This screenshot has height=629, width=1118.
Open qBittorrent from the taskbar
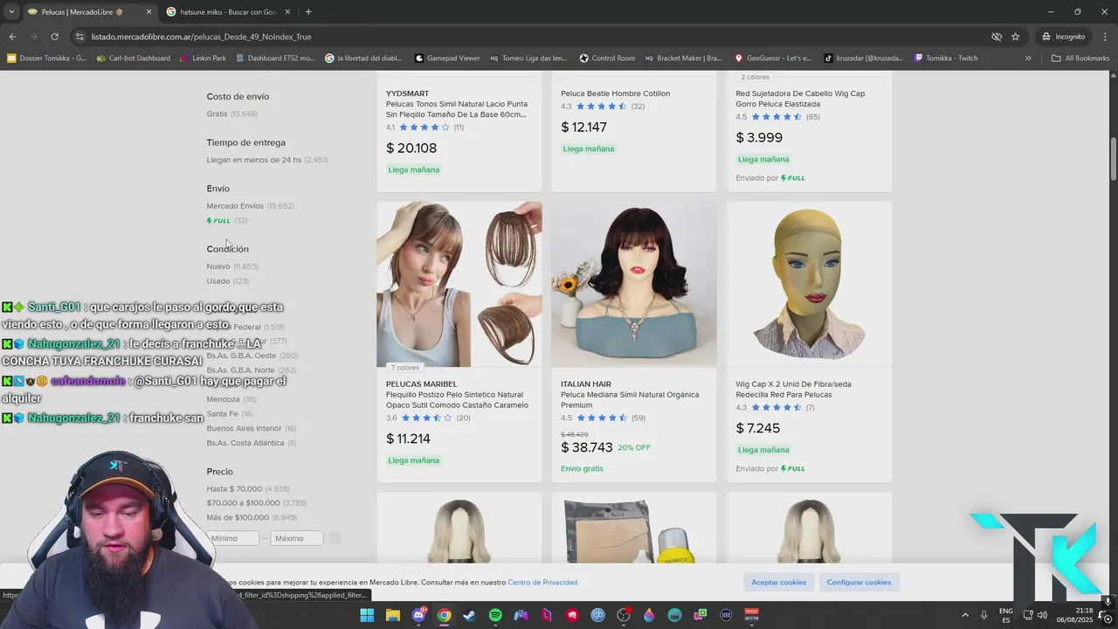[597, 615]
